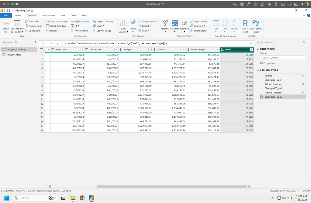The image size is (311, 203).
Task: Open the Information dropdown
Action: point(199,31)
